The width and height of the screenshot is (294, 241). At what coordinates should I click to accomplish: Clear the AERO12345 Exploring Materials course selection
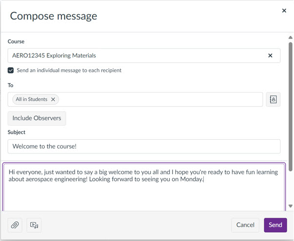(270, 56)
